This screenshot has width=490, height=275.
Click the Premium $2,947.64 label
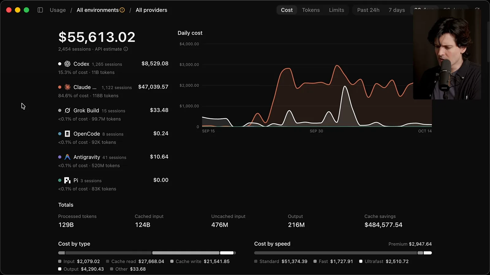click(x=410, y=244)
